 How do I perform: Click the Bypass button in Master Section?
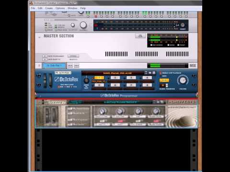pyautogui.click(x=73, y=56)
